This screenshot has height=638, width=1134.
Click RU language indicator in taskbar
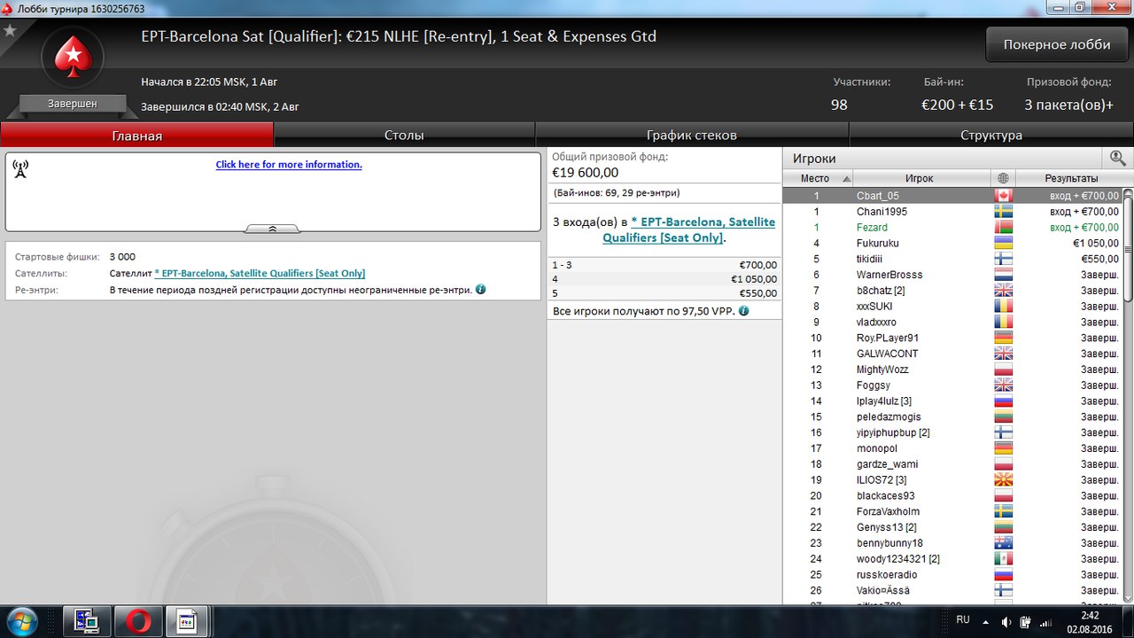click(x=963, y=619)
